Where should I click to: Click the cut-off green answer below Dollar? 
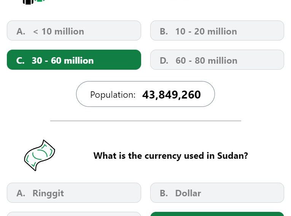click(217, 214)
